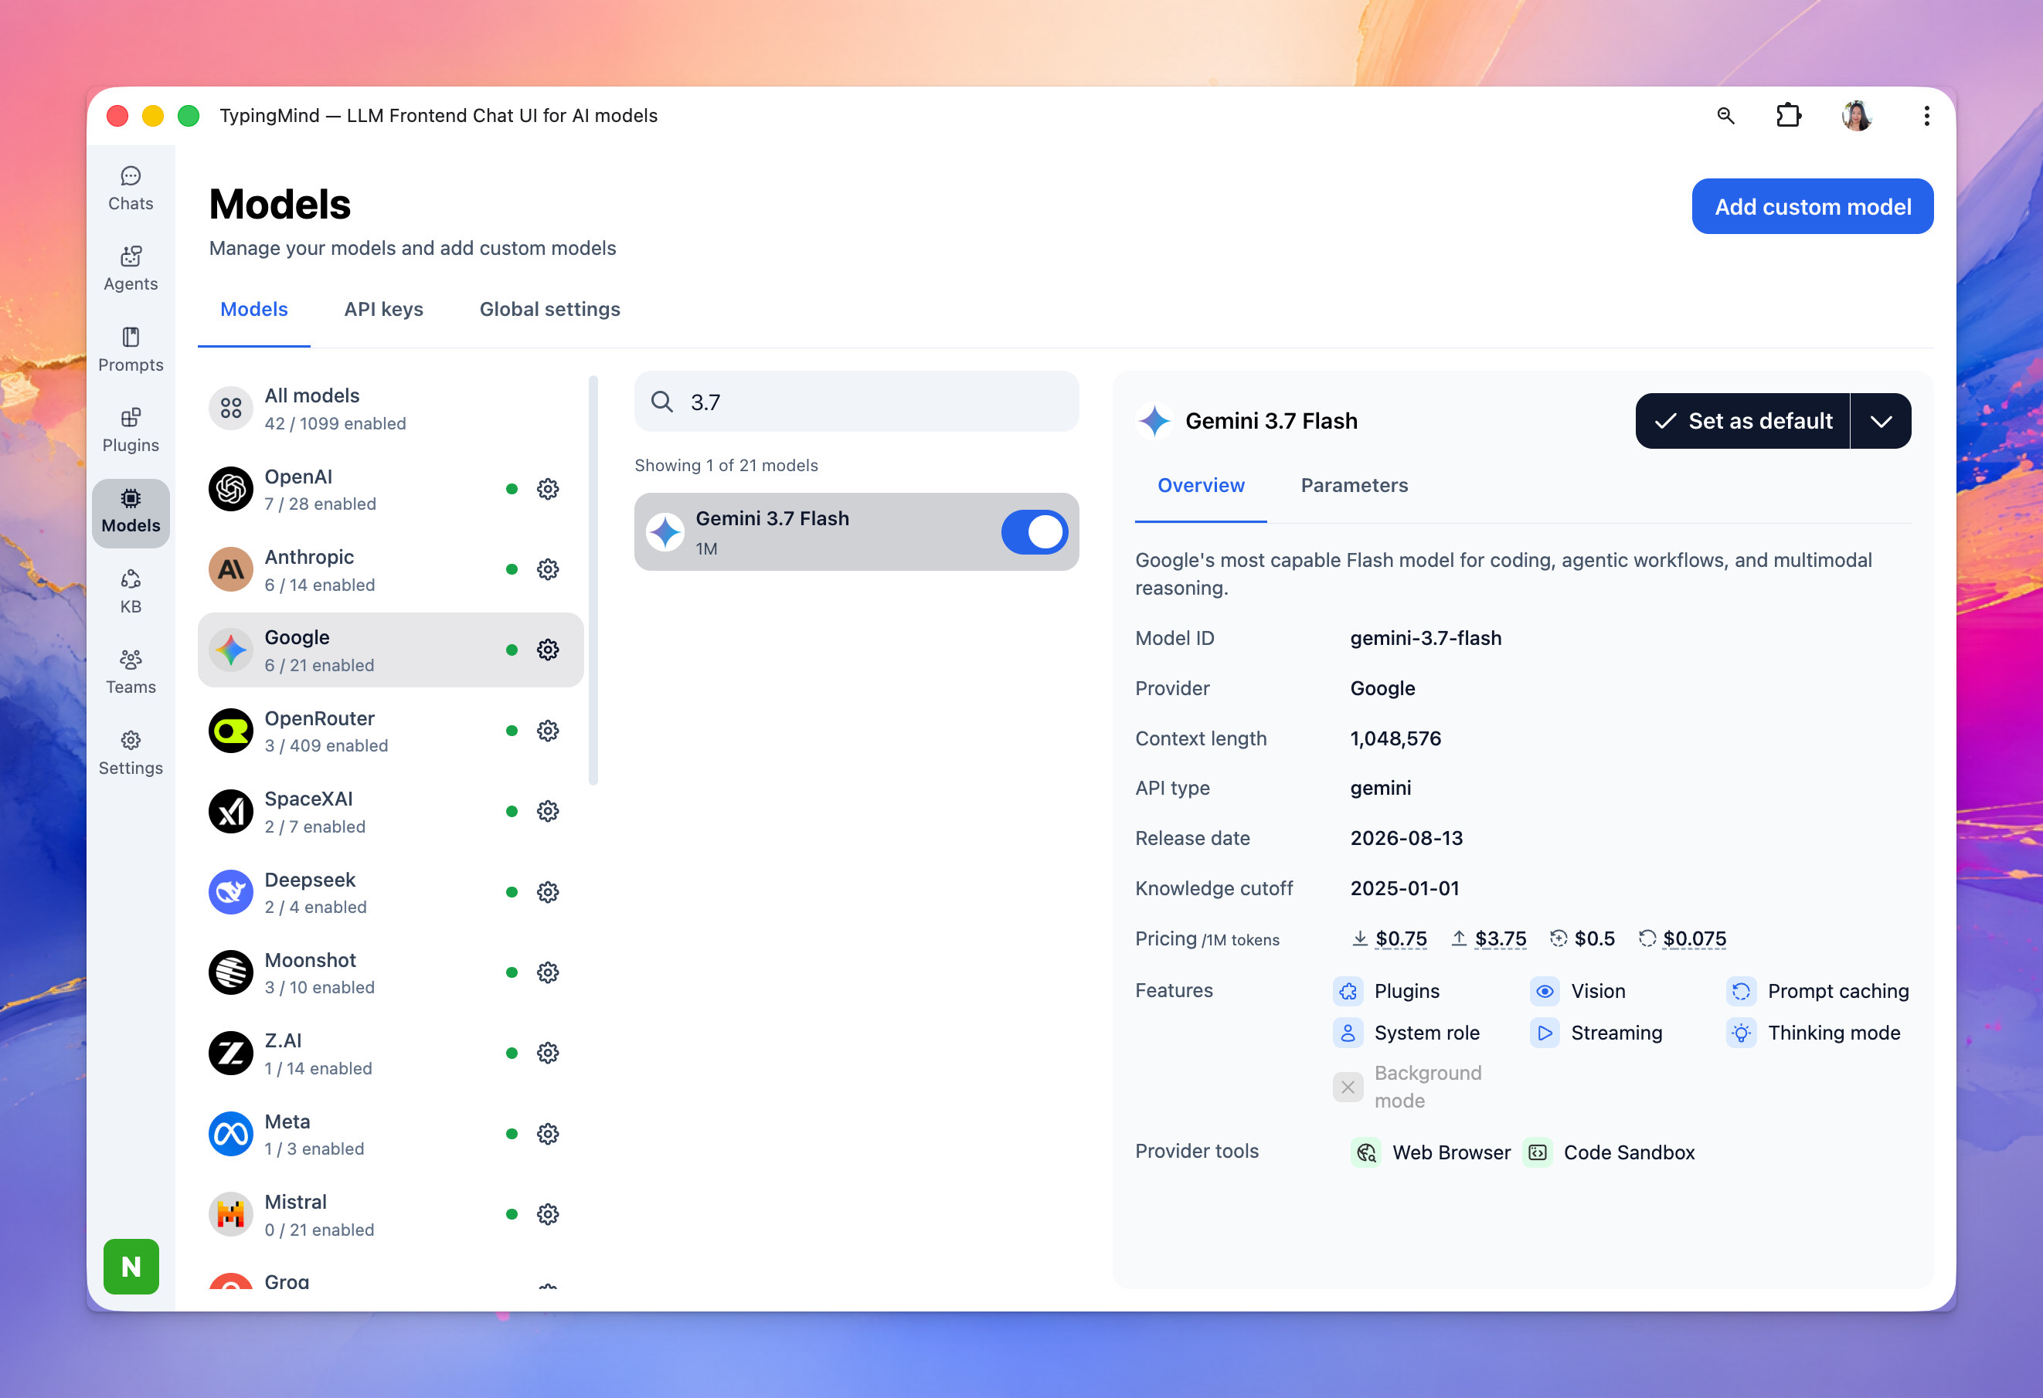Click the $0.075 cache read price
Image resolution: width=2043 pixels, height=1398 pixels.
[x=1695, y=938]
